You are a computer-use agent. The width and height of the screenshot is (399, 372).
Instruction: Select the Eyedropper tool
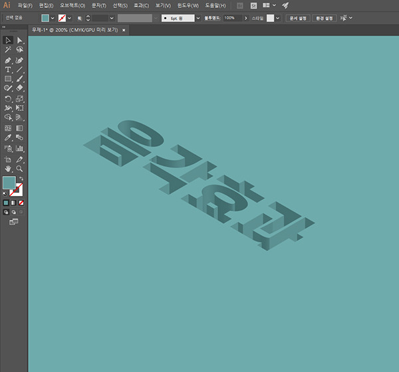pos(7,138)
